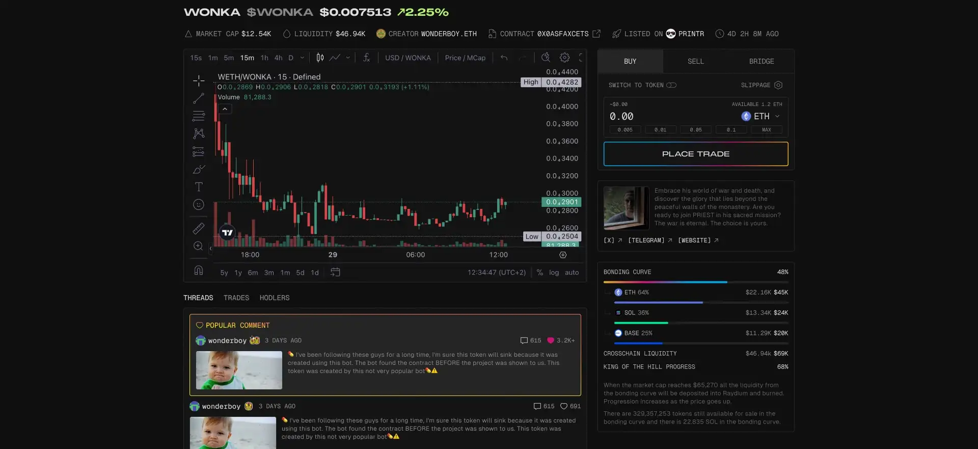Click comment count 615 on popular comment
The height and width of the screenshot is (449, 978).
[x=531, y=340]
